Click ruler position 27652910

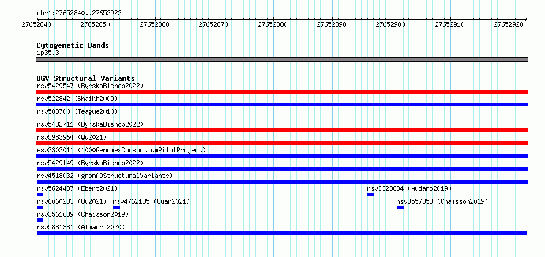(450, 24)
